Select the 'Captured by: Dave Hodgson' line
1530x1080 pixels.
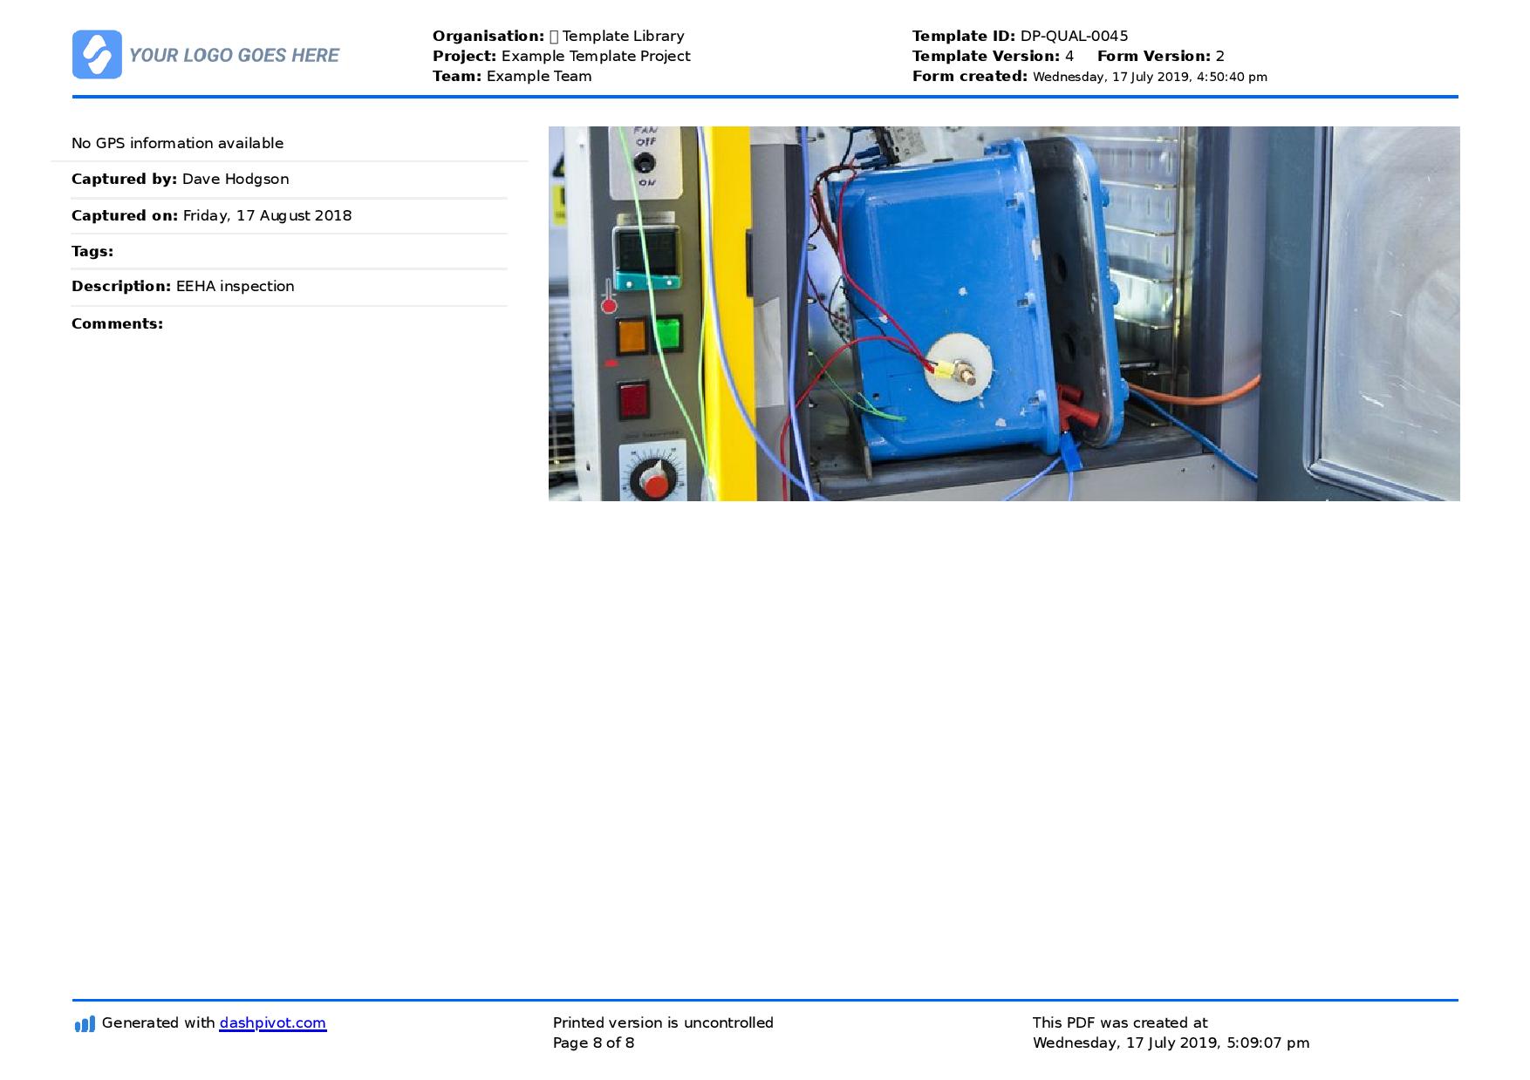pyautogui.click(x=180, y=179)
